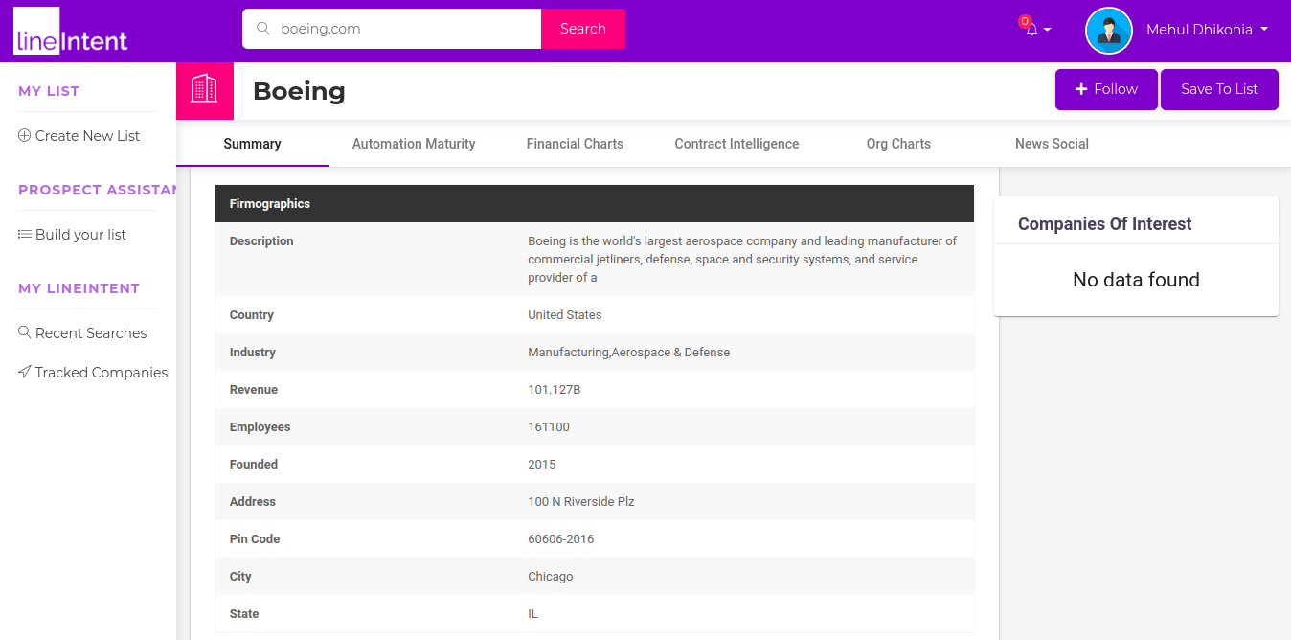This screenshot has width=1291, height=640.
Task: Click the list icon beside Build your list
Action: pos(25,234)
